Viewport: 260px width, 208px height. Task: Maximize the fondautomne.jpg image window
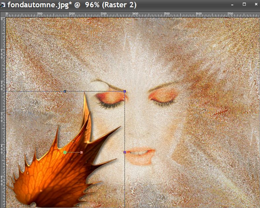pos(244,5)
